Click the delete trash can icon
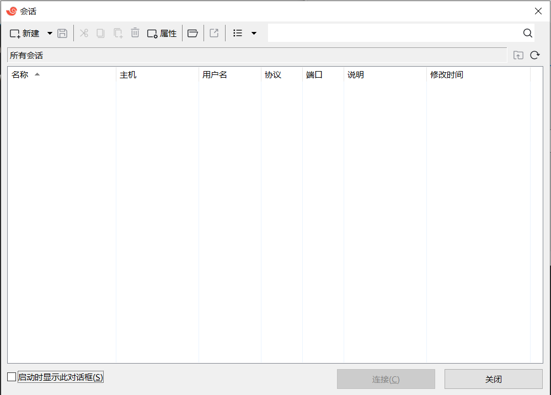This screenshot has width=551, height=395. pos(135,33)
